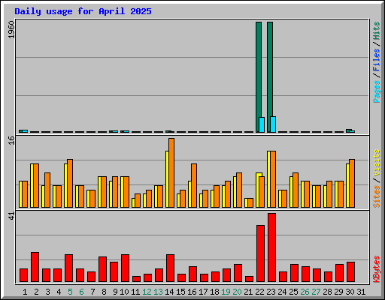Click day label 10 on the x-axis
Screen dimensions: 385x300
click(x=124, y=292)
